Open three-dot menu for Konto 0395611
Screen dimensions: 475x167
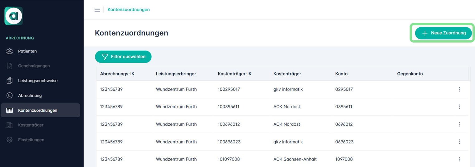(x=459, y=107)
